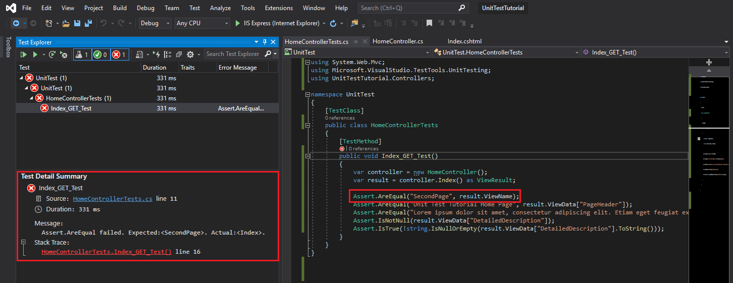Click Repeat Last Run icon in Test Explorer
Screen dimensions: 733x283
[x=52, y=54]
